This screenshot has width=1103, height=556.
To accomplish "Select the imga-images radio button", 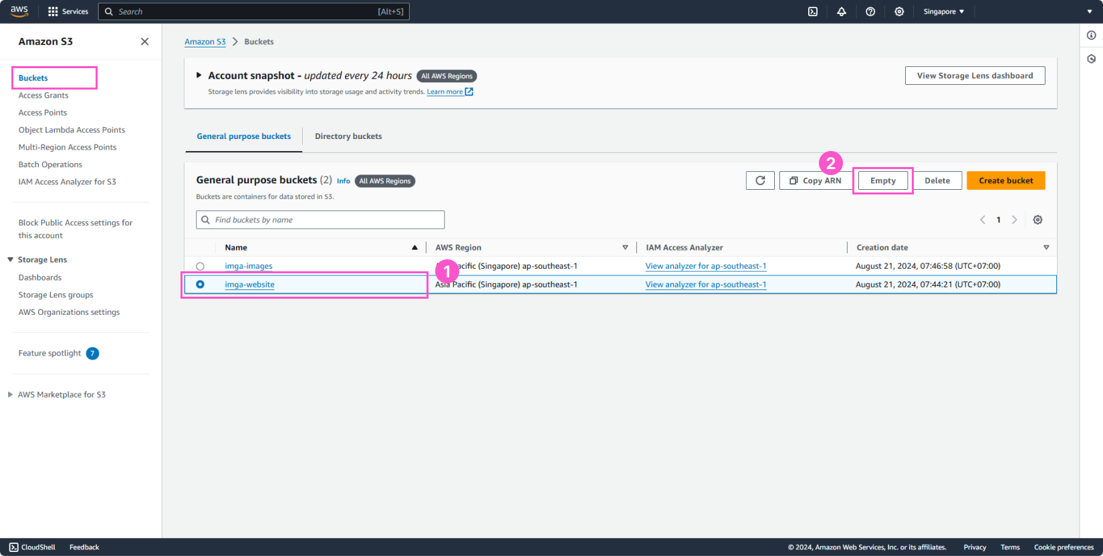I will tap(200, 266).
